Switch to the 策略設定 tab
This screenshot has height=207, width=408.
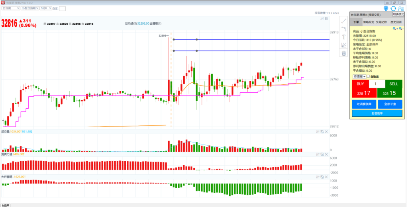(369, 22)
